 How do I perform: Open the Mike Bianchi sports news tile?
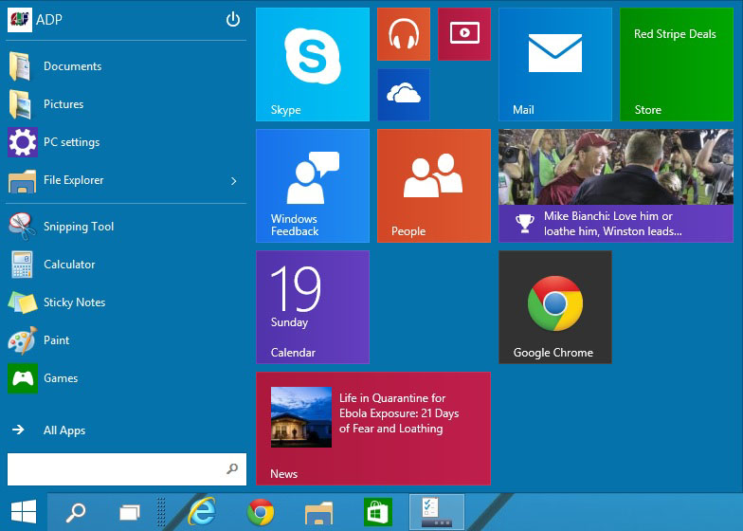[616, 186]
